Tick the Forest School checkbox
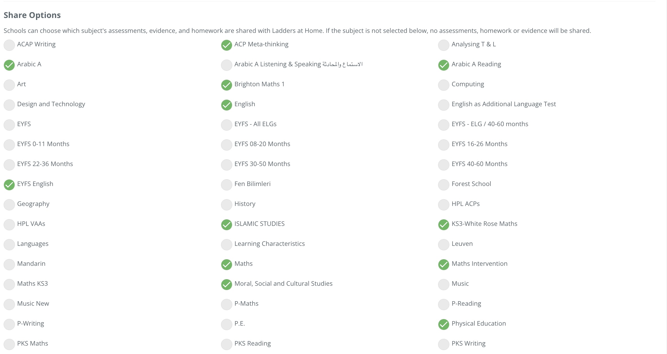667x354 pixels. click(443, 185)
